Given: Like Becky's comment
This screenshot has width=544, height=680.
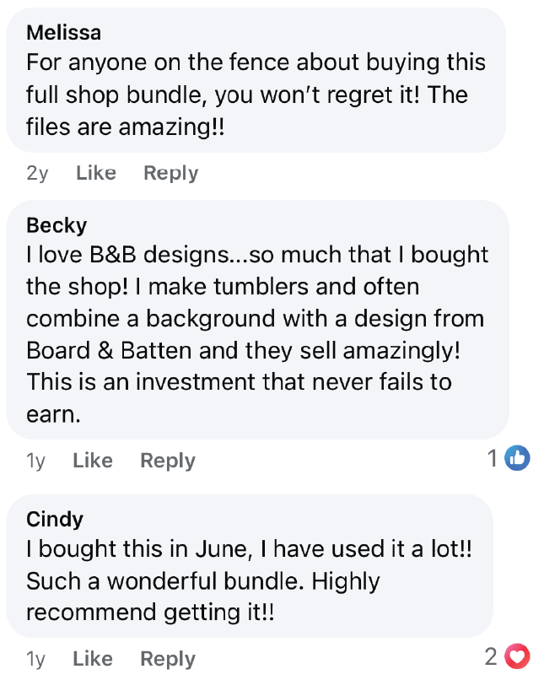Looking at the screenshot, I should click(x=93, y=461).
